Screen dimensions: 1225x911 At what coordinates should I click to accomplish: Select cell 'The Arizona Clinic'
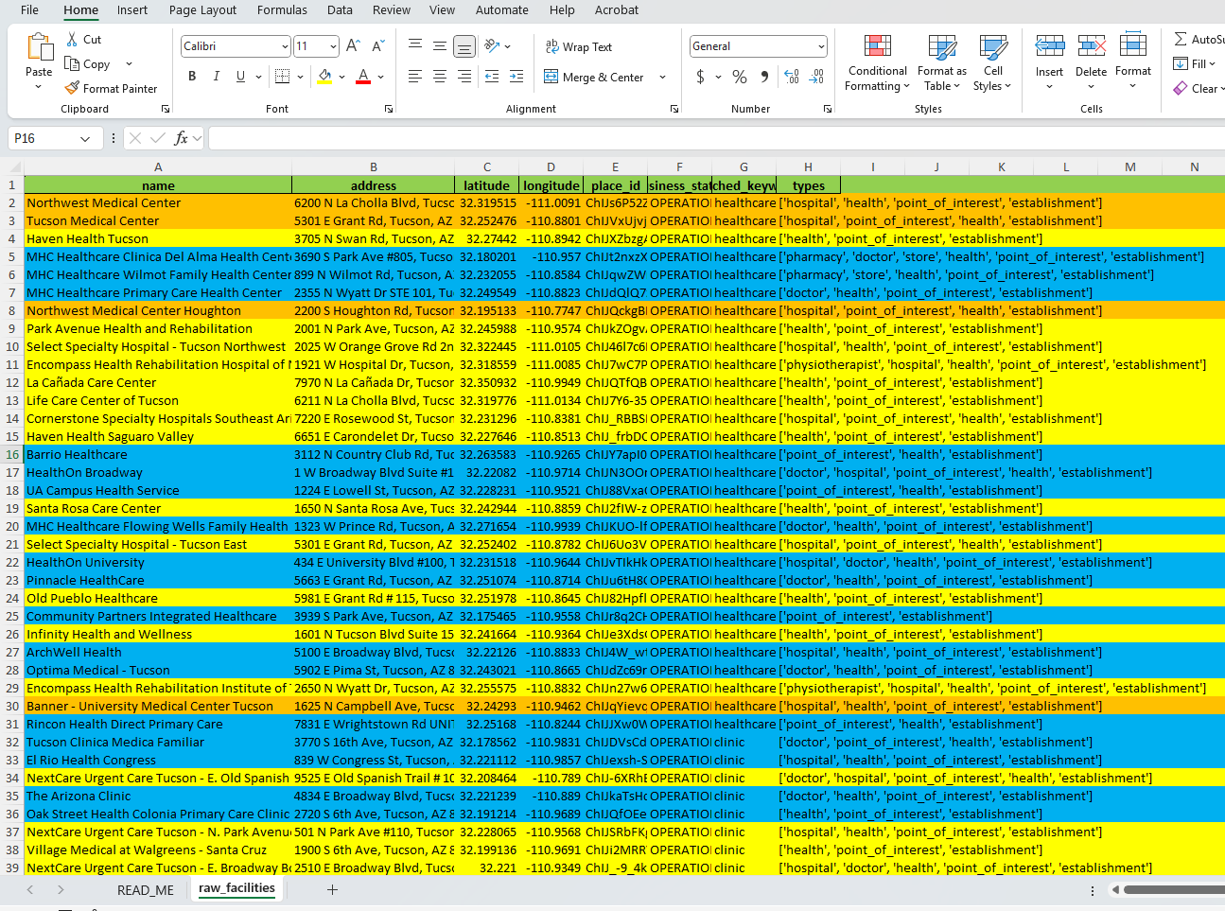pos(158,796)
